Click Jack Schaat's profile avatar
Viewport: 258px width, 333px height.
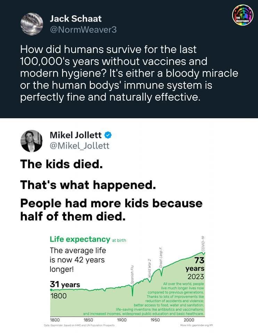(x=32, y=24)
